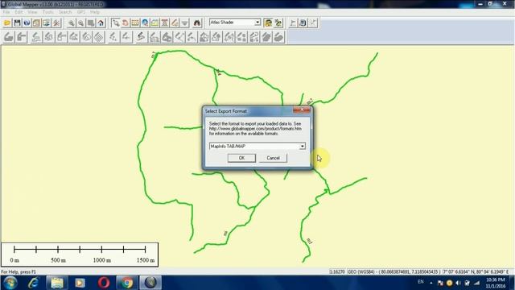Reset to full view with Home icon
The width and height of the screenshot is (515, 290).
point(101,23)
